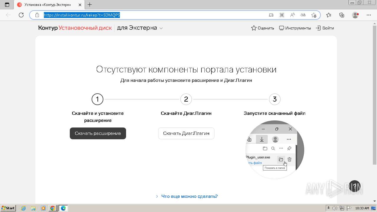Click the network tray icon
This screenshot has width=377, height=212.
click(342, 208)
